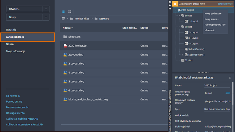Edit the Nazwa field 2020 Project
The height and width of the screenshot is (132, 235).
click(217, 85)
